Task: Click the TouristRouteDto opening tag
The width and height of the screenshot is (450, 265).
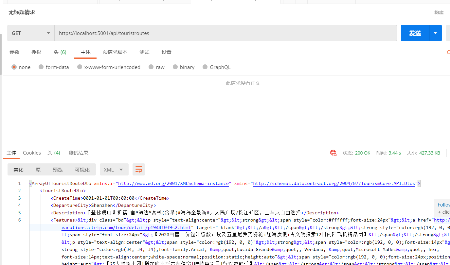Action: (63, 190)
